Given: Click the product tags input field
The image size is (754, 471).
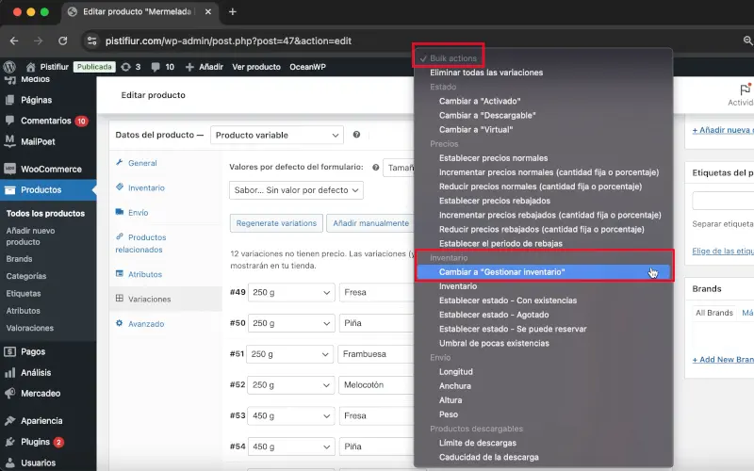Looking at the screenshot, I should pyautogui.click(x=723, y=201).
